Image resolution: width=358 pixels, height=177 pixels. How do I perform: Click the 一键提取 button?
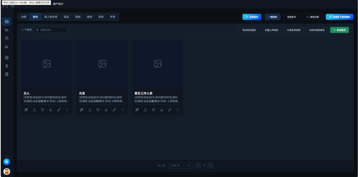pyautogui.click(x=273, y=17)
